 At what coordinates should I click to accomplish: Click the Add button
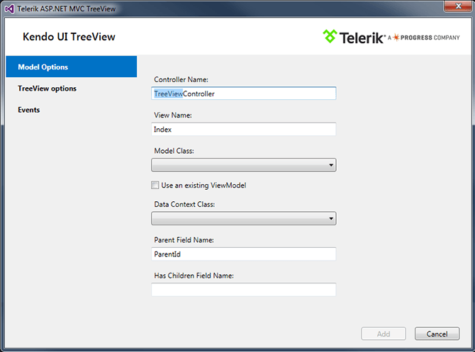(384, 334)
